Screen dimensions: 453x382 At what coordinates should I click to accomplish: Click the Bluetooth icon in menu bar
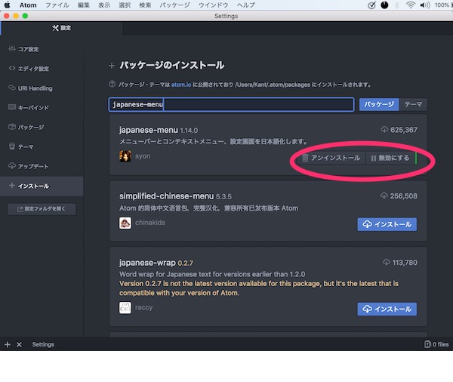397,5
